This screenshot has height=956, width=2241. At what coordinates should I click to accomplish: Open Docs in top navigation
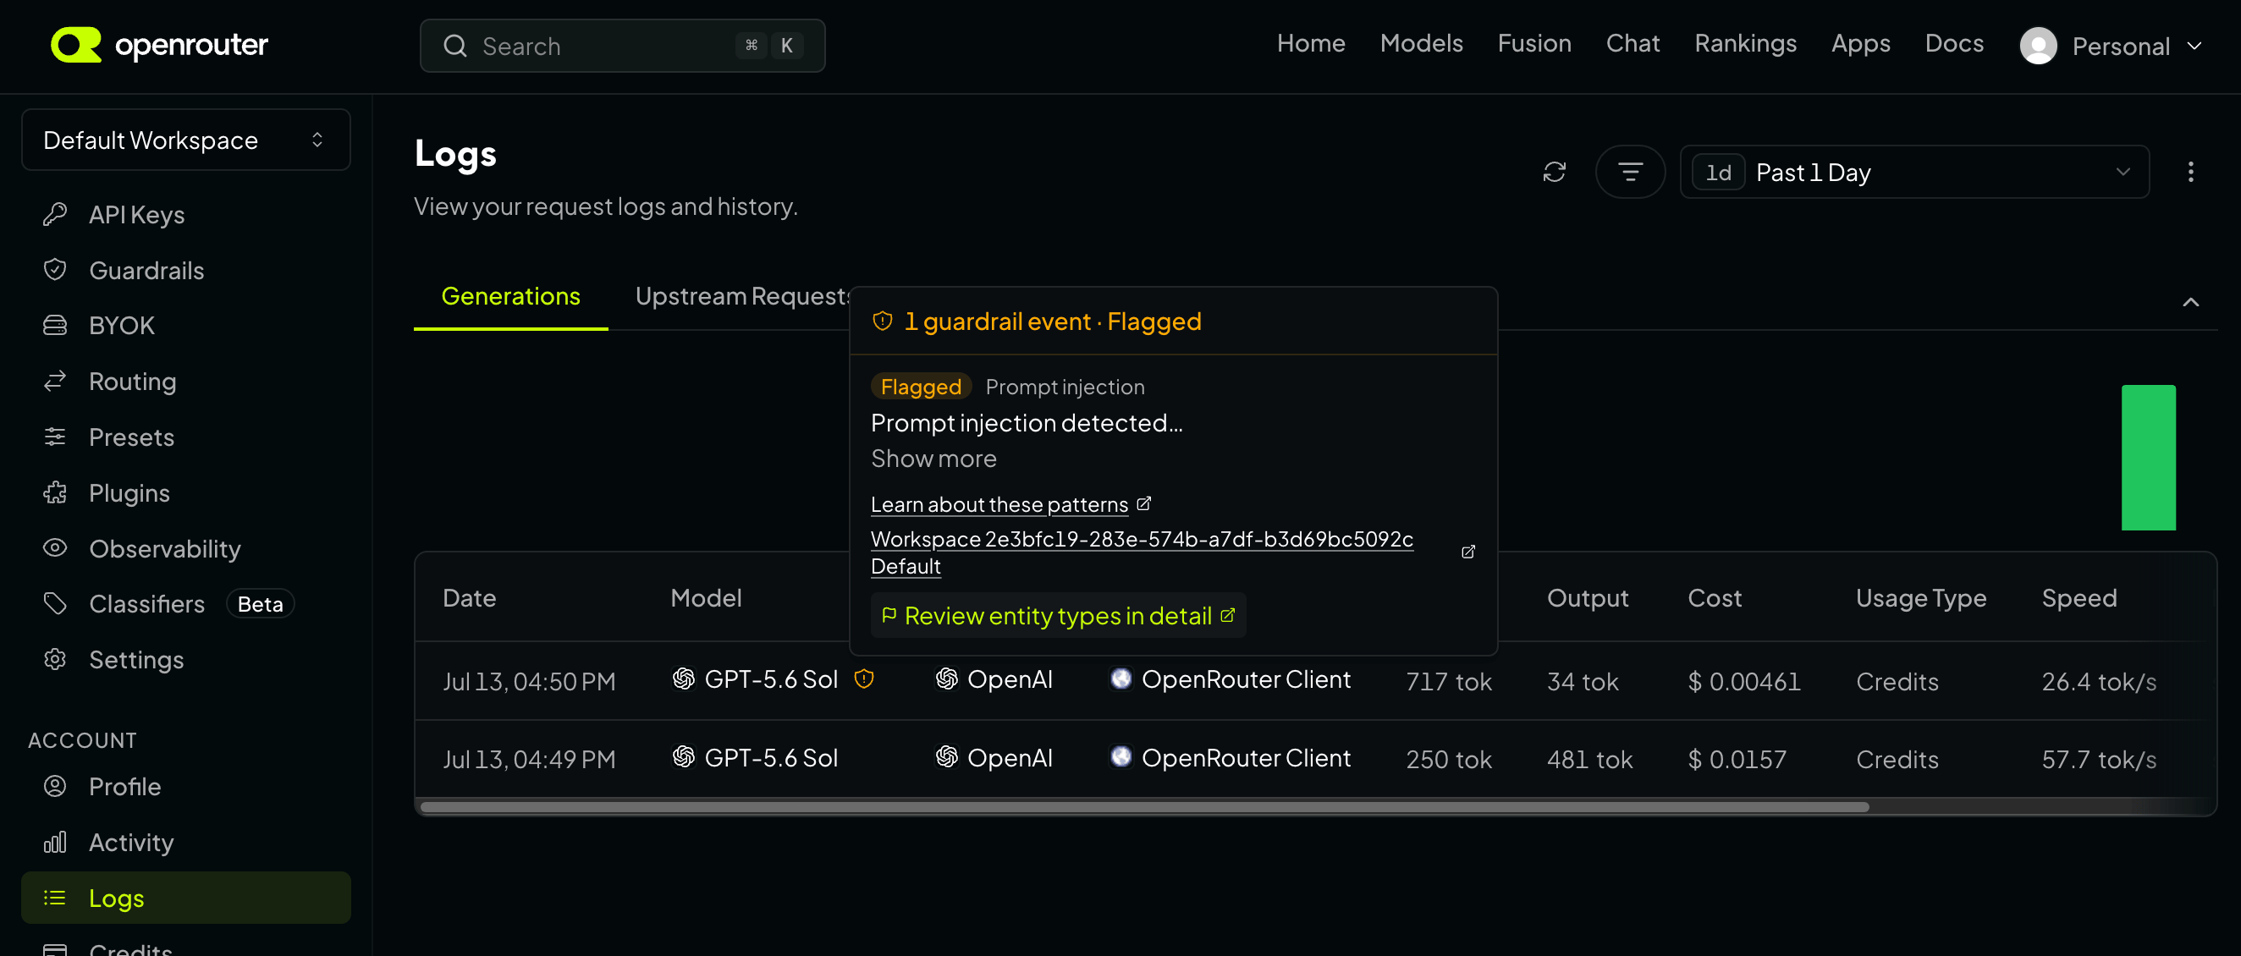point(1954,42)
